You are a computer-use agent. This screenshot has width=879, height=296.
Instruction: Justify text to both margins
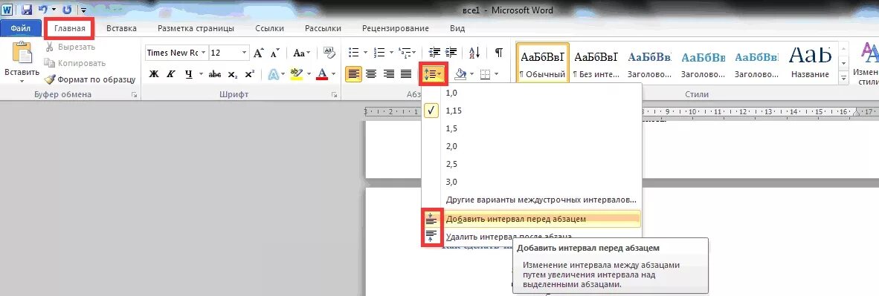[x=406, y=74]
